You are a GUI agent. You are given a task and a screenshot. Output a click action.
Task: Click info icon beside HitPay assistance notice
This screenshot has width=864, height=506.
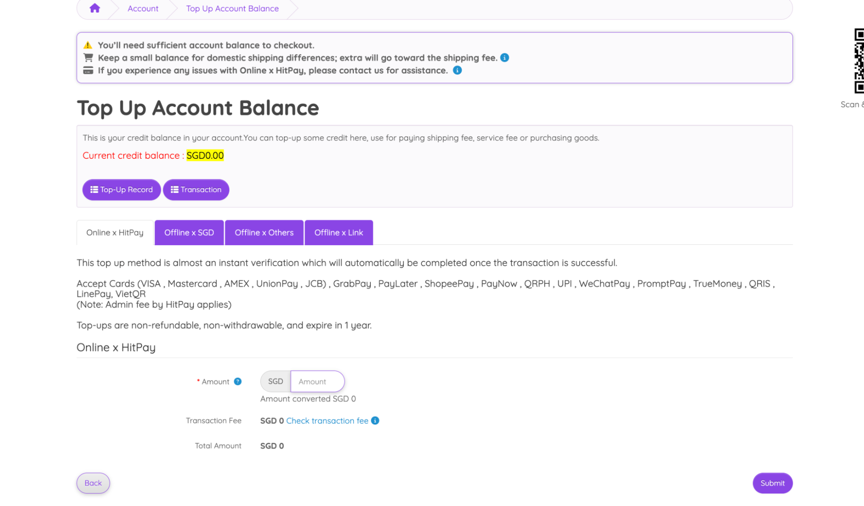[x=457, y=70]
